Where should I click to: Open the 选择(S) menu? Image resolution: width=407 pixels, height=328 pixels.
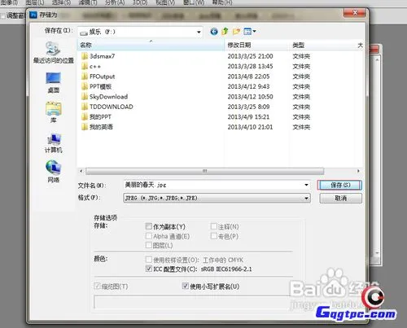[61, 2]
